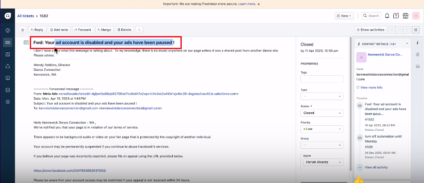Open the Priority dropdown showing Low
The image size is (424, 183).
tap(322, 129)
